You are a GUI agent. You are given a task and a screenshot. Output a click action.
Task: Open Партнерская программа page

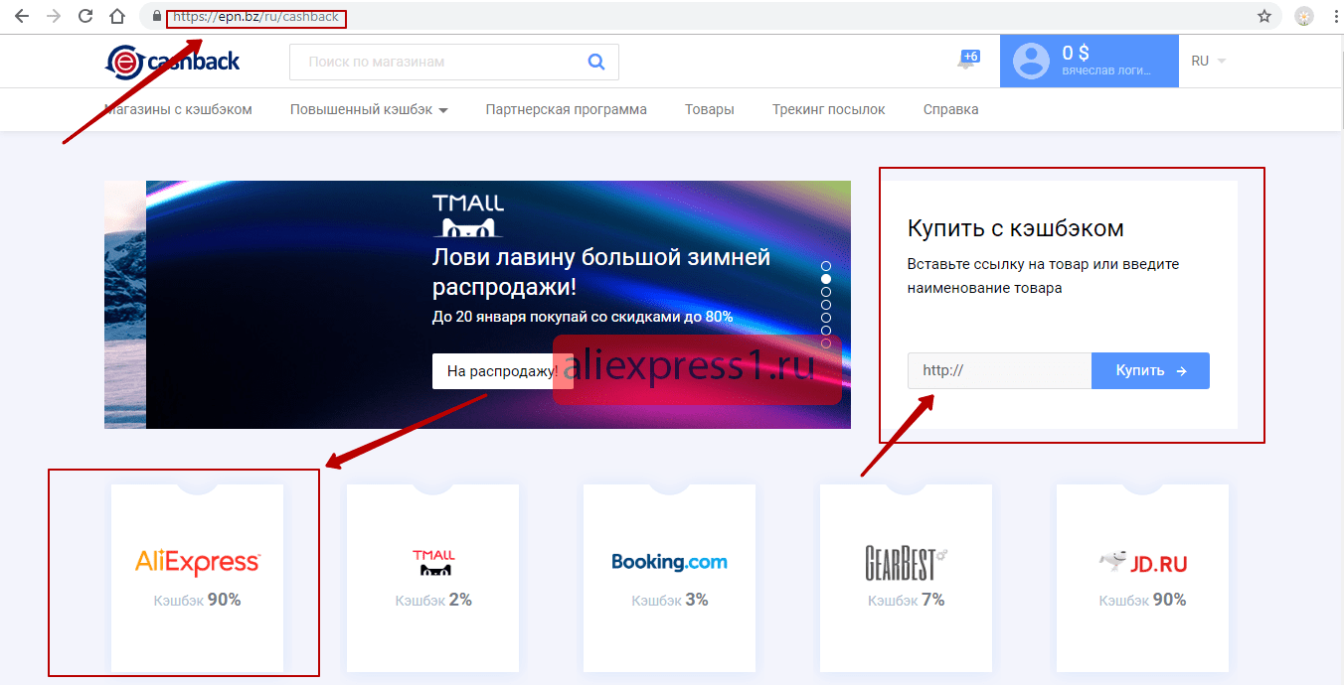click(567, 109)
